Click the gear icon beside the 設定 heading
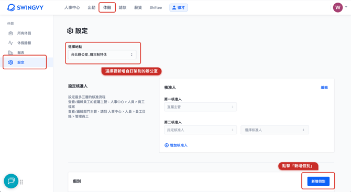 tap(70, 31)
